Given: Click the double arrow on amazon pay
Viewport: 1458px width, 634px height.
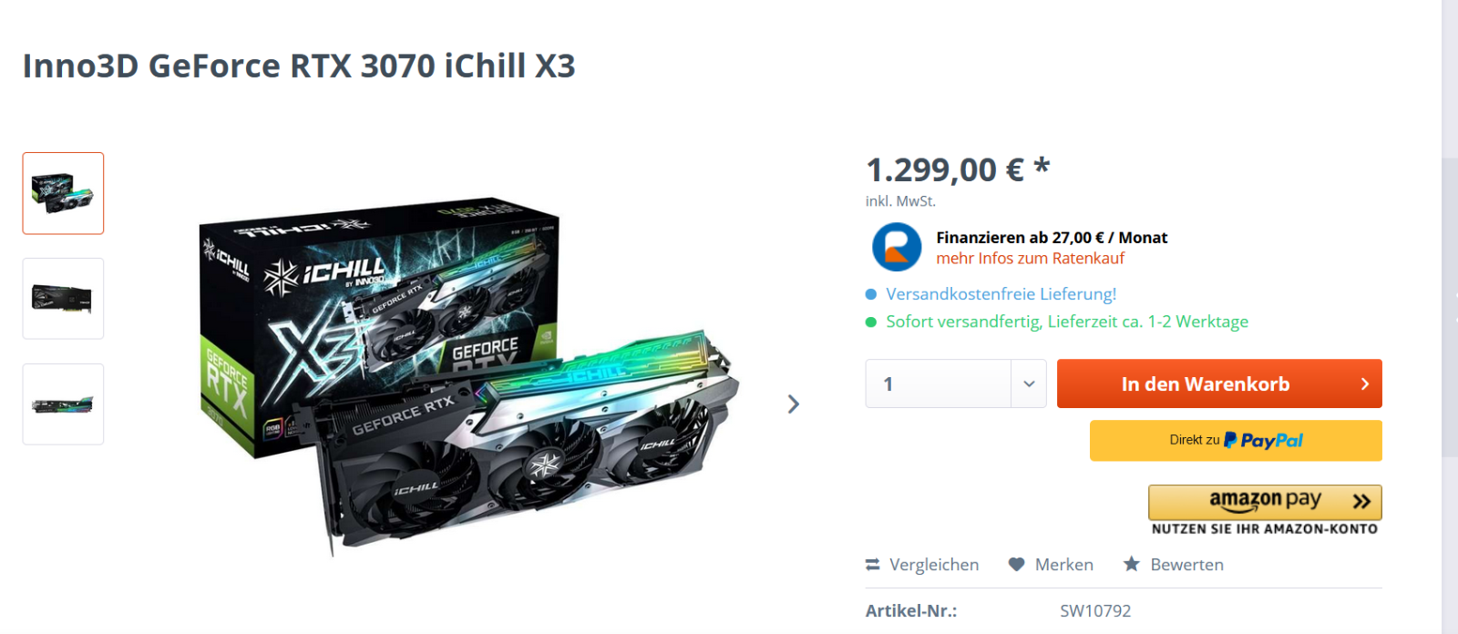Looking at the screenshot, I should pyautogui.click(x=1361, y=501).
